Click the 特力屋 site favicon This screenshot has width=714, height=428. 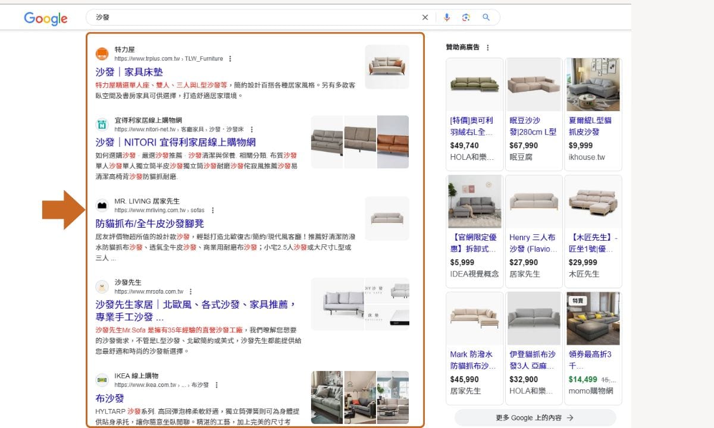[x=102, y=53]
